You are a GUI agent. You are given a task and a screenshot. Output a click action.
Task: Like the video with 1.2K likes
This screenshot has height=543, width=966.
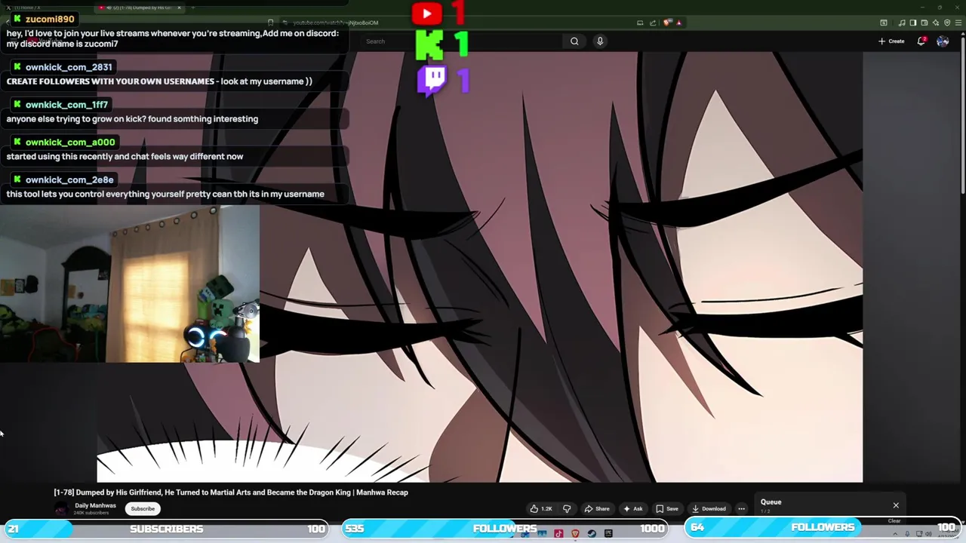pos(540,508)
